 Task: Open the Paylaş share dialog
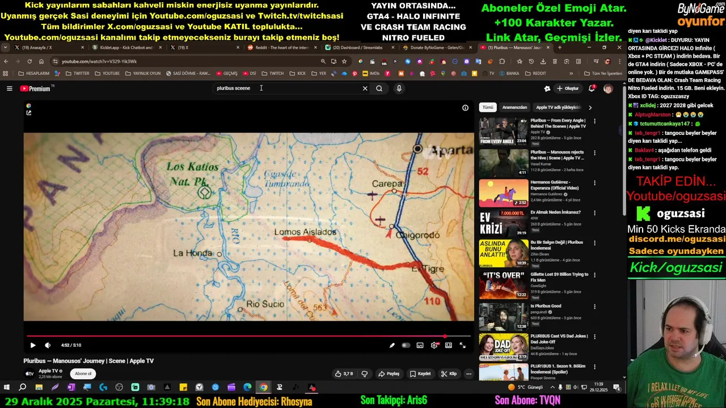(389, 374)
